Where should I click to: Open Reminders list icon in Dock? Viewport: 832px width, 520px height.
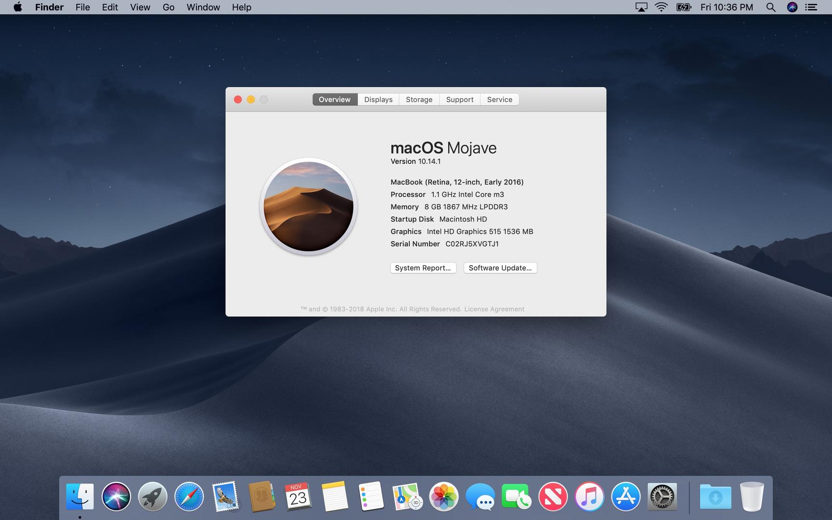point(371,496)
